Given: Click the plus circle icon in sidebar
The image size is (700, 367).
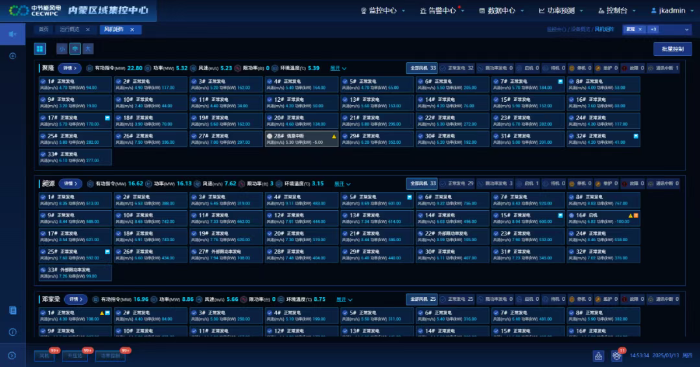Looking at the screenshot, I should (12, 56).
